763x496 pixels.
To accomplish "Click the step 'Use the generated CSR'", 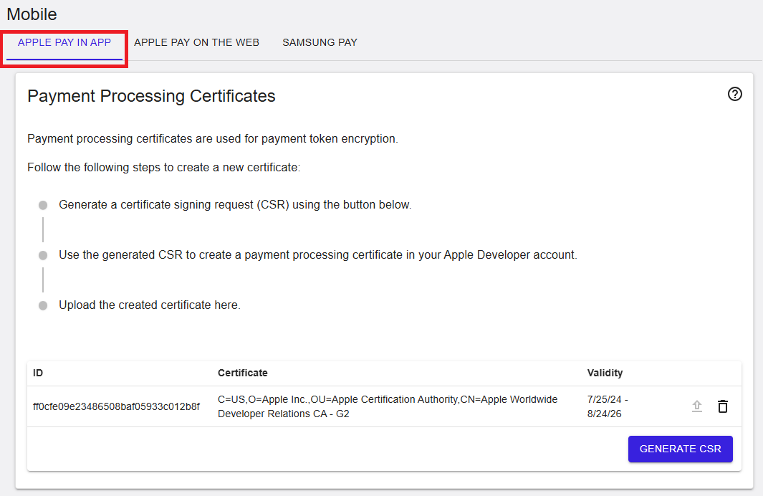I will click(x=318, y=255).
